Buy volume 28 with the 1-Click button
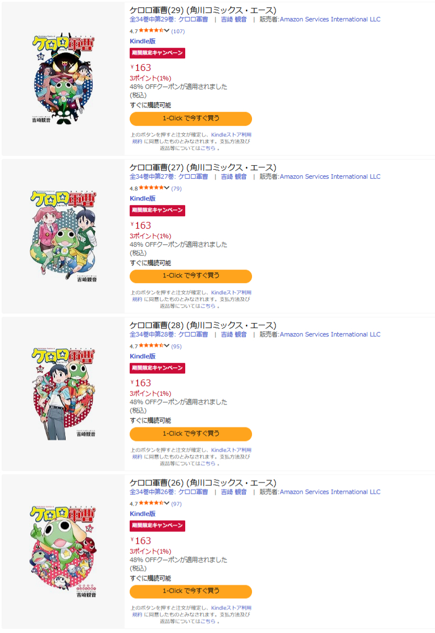Screen dimensions: 435x633 pos(191,434)
